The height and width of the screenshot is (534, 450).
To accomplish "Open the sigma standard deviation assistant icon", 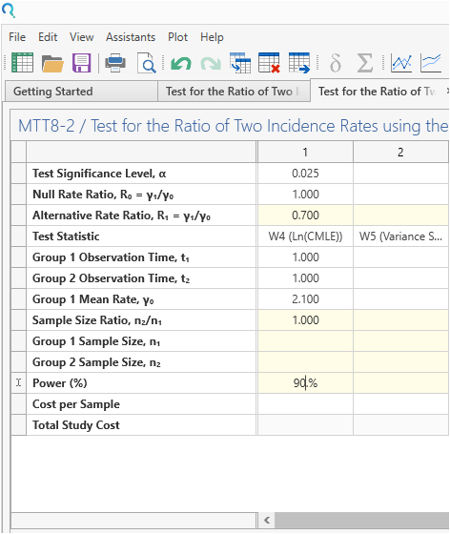I will [364, 63].
